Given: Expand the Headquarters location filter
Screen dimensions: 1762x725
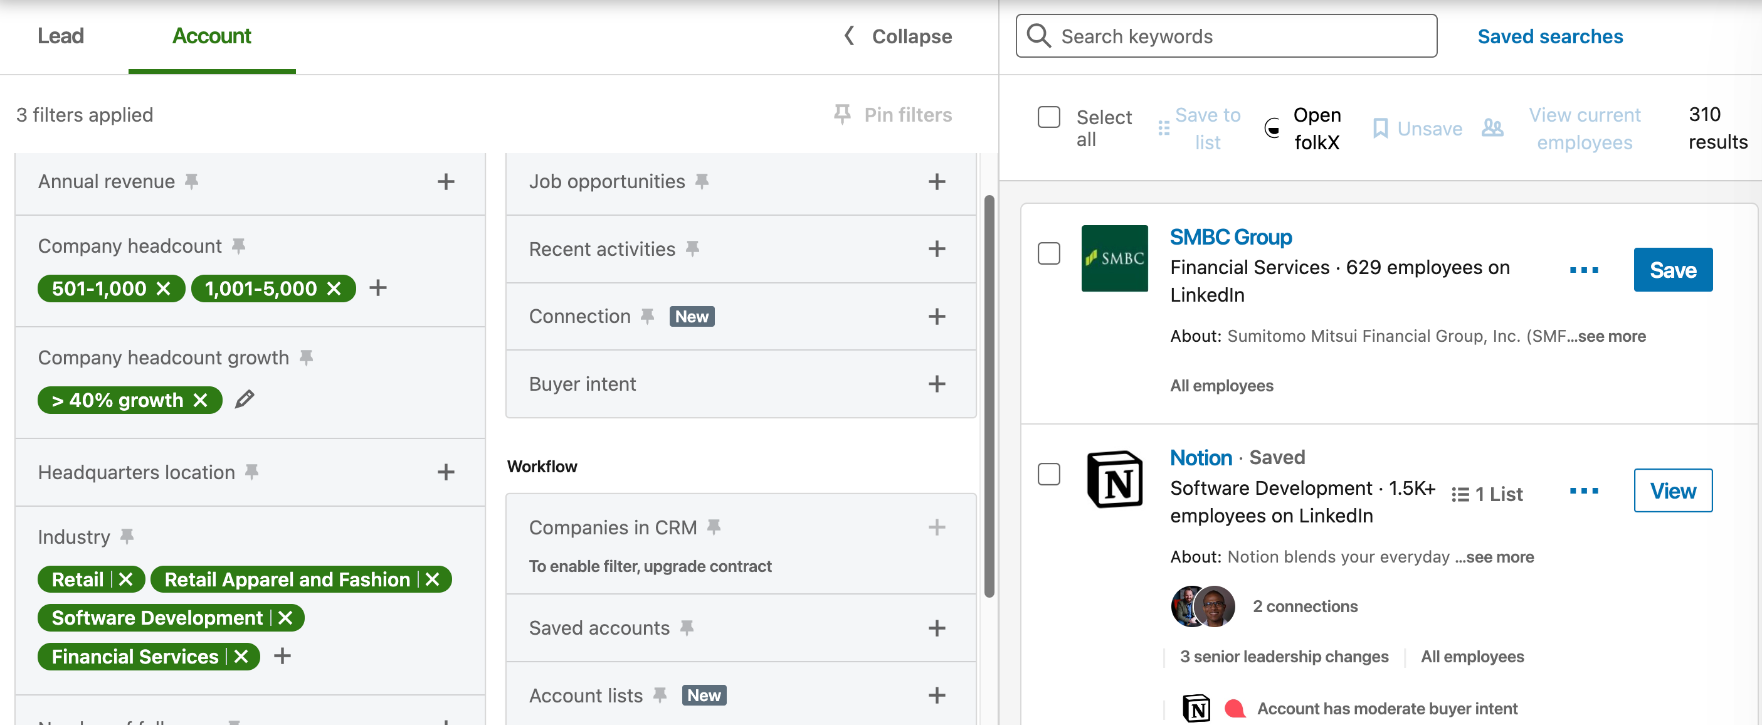Looking at the screenshot, I should 445,472.
